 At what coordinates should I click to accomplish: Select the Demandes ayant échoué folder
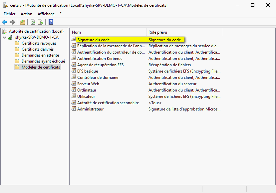click(x=43, y=61)
